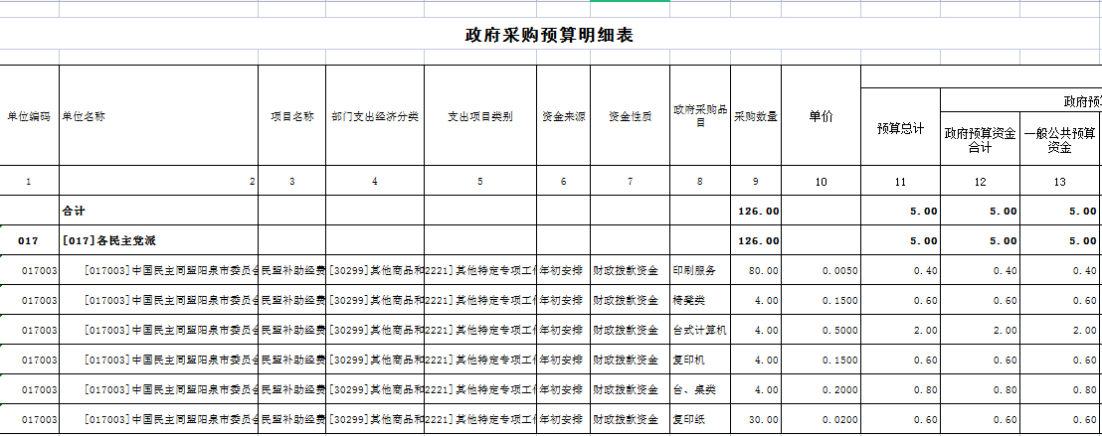Select 预算总计 value 2.00 in 台式计算机 row

tap(900, 330)
